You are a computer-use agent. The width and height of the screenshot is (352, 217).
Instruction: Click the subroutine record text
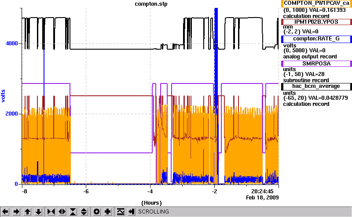pos(306,80)
